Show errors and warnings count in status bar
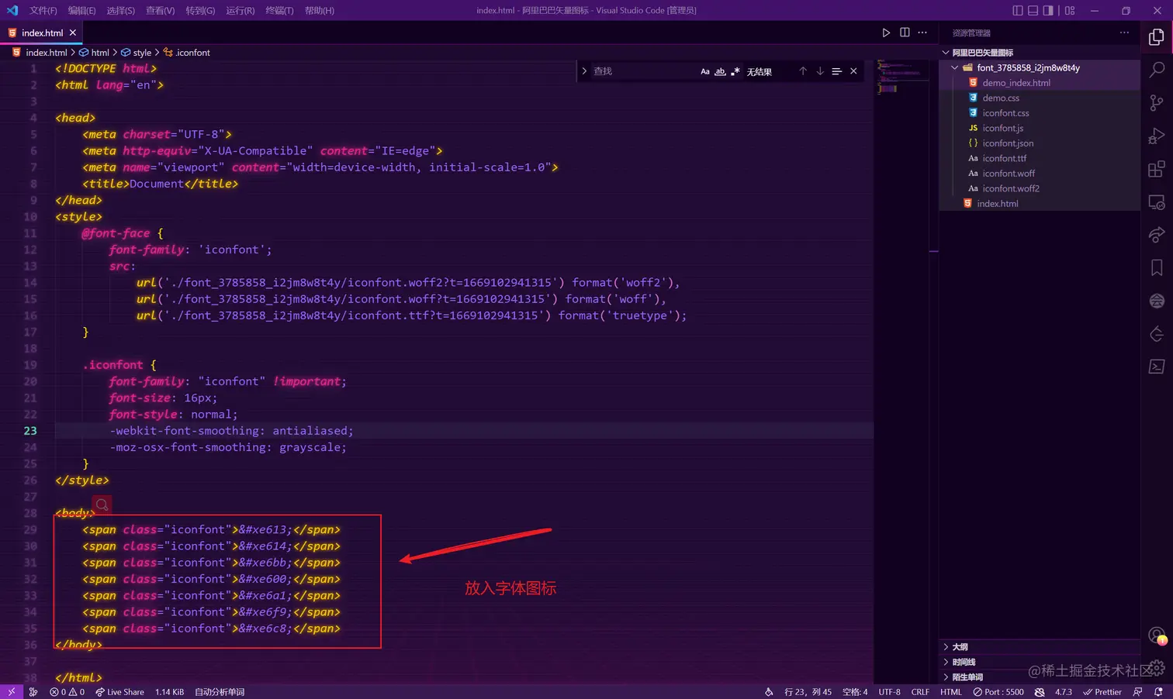The height and width of the screenshot is (699, 1173). [67, 692]
